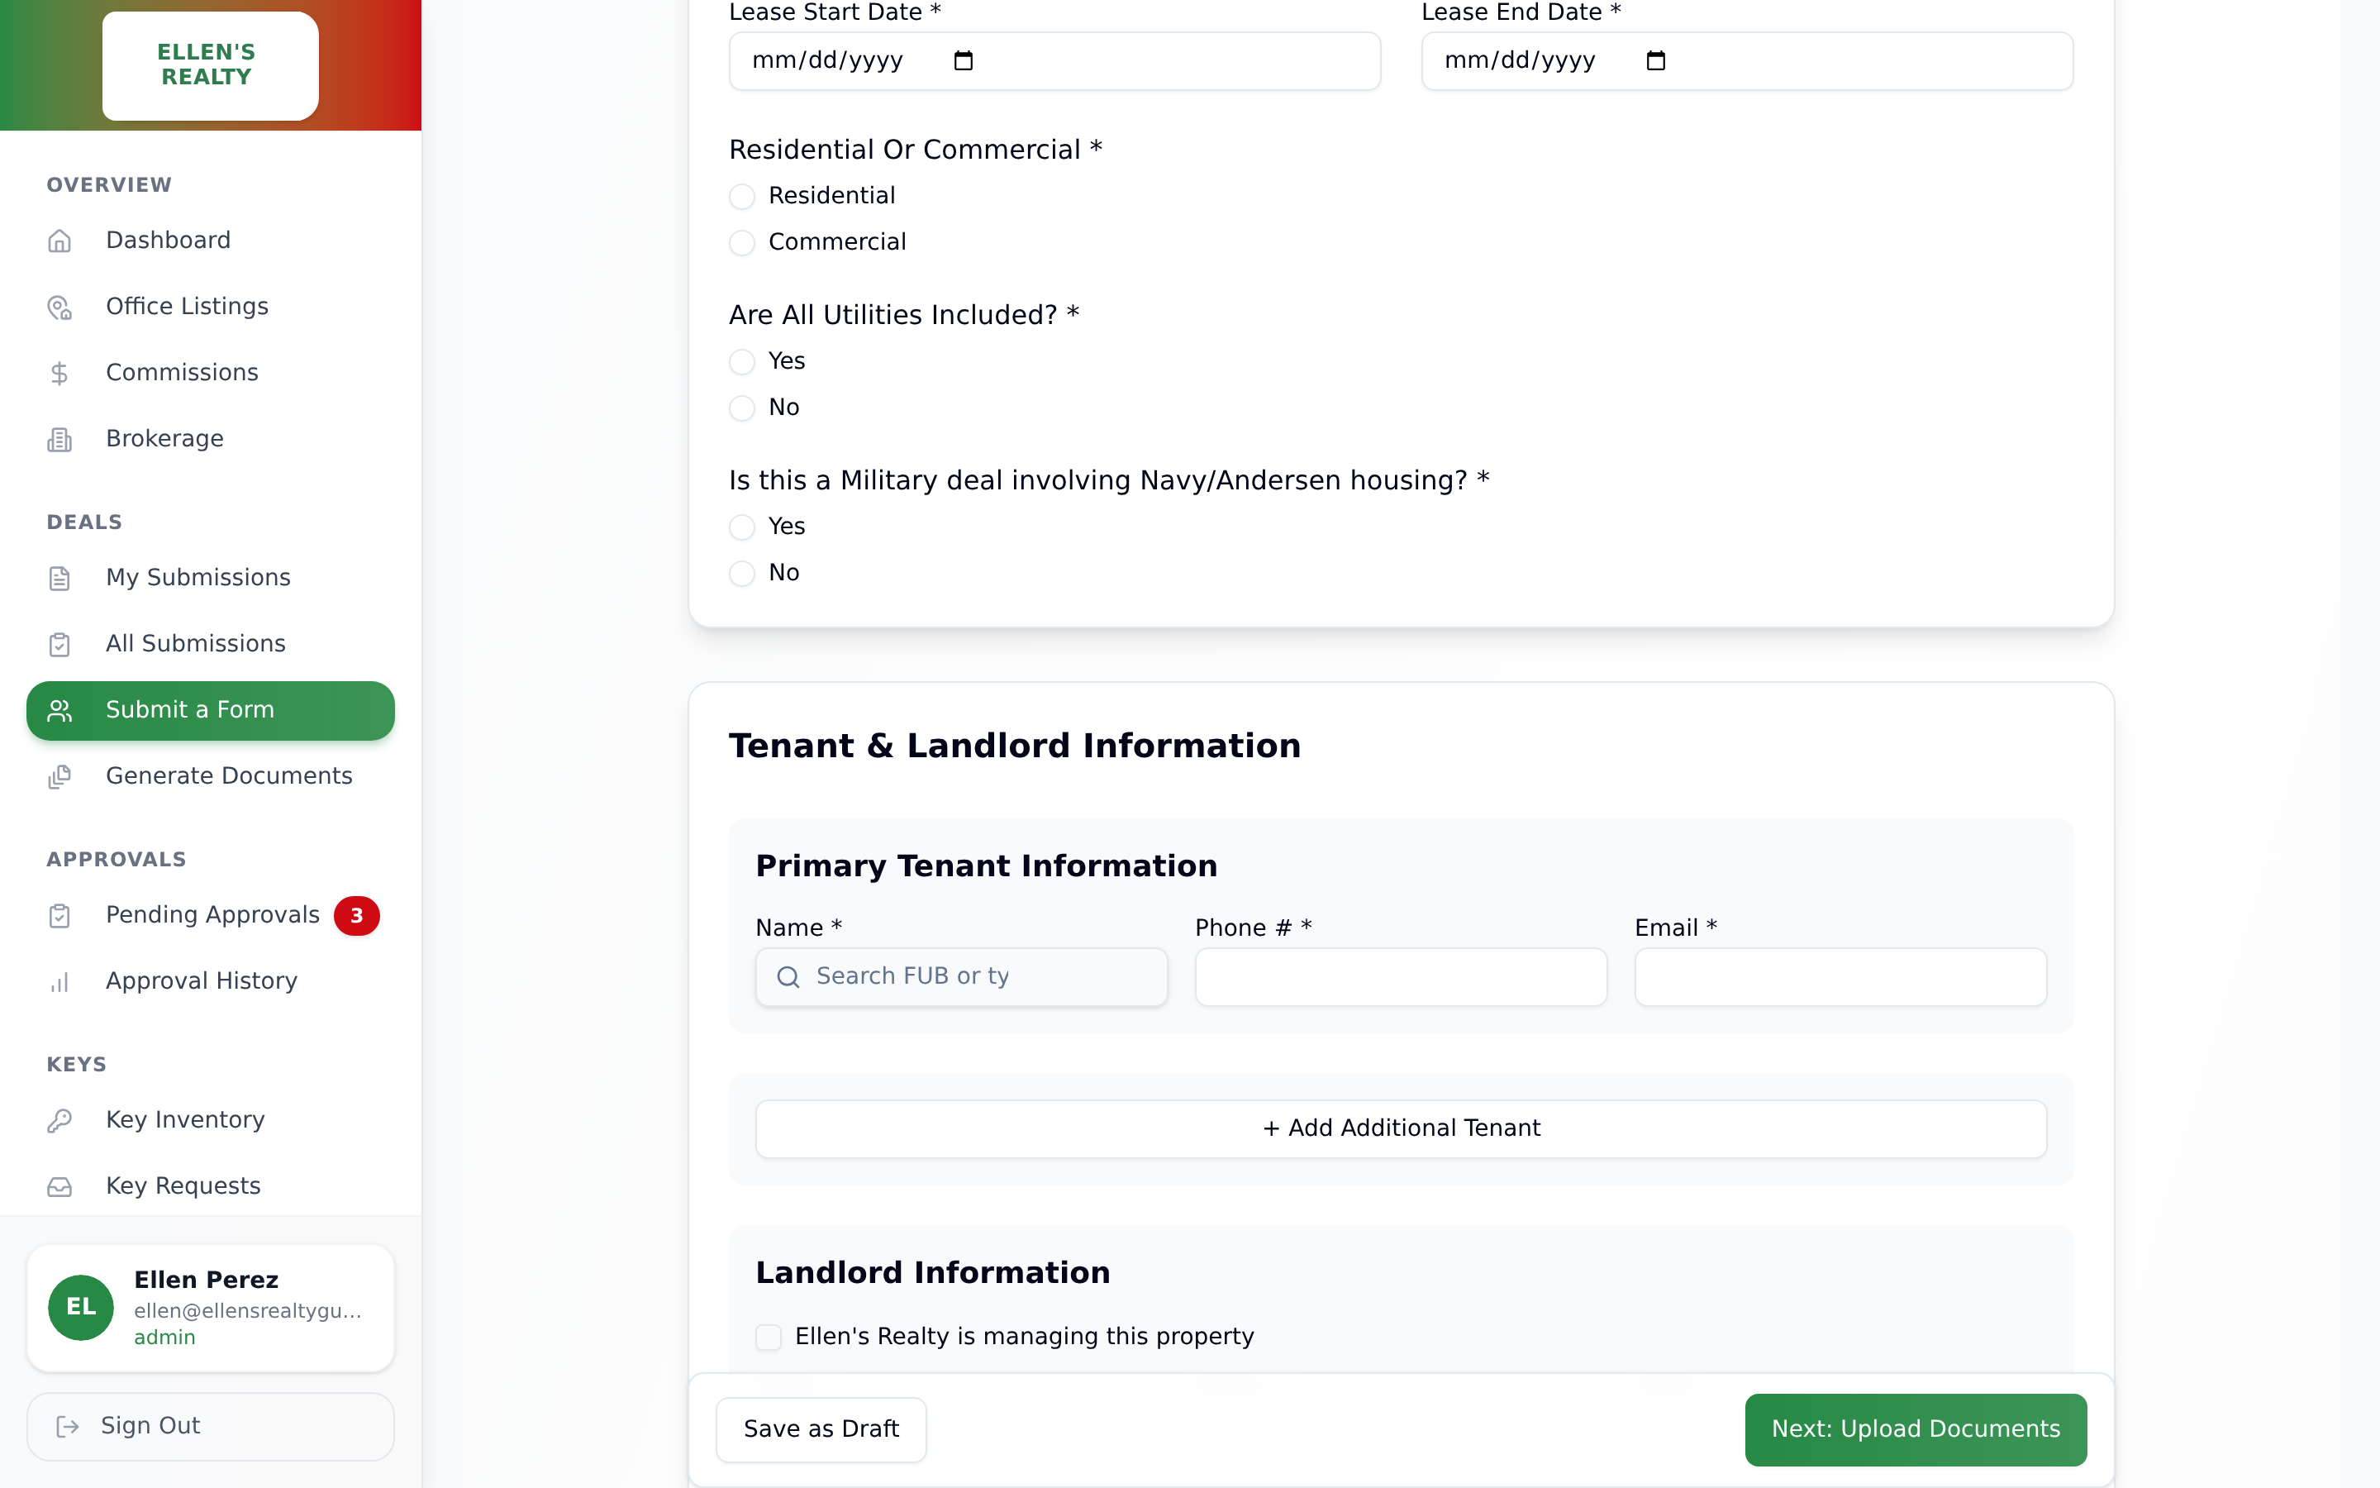Screen dimensions: 2380x1488
Task: Open Approval History
Action: tap(211, 980)
